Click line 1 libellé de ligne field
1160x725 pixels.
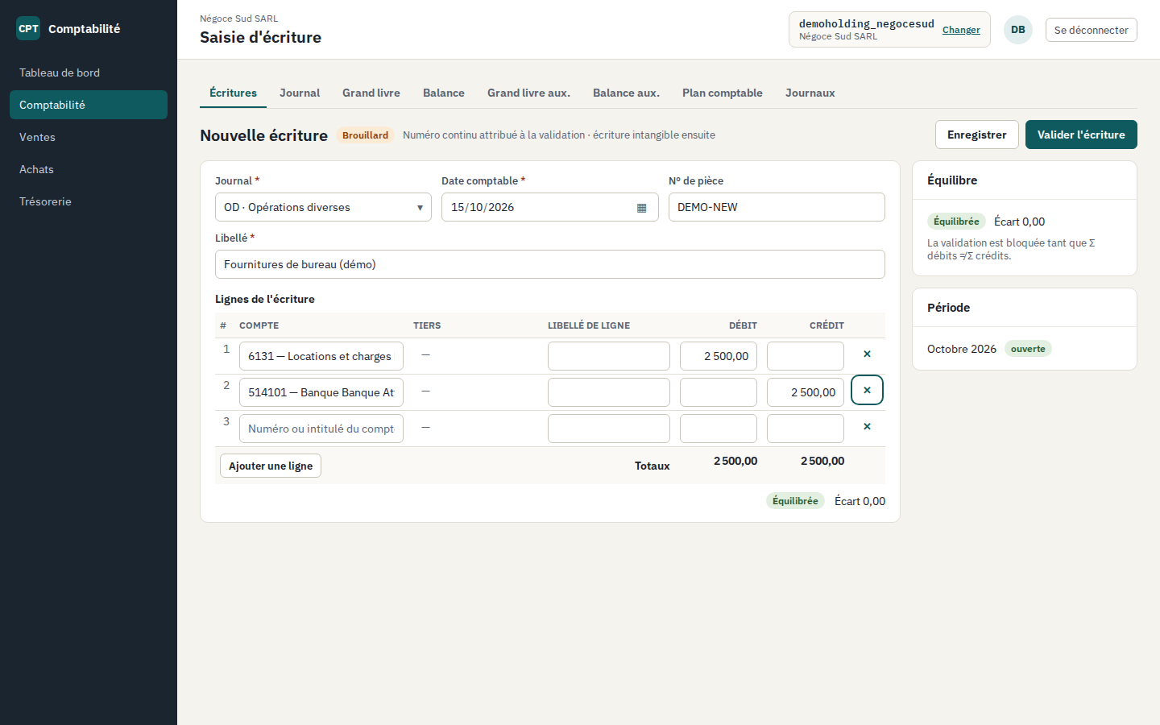pyautogui.click(x=609, y=356)
